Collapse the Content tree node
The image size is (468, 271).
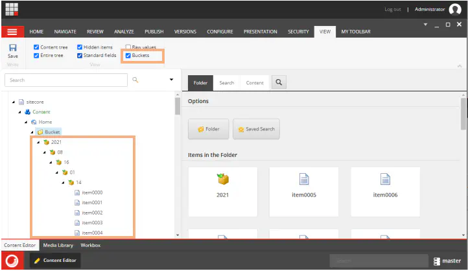coord(19,112)
